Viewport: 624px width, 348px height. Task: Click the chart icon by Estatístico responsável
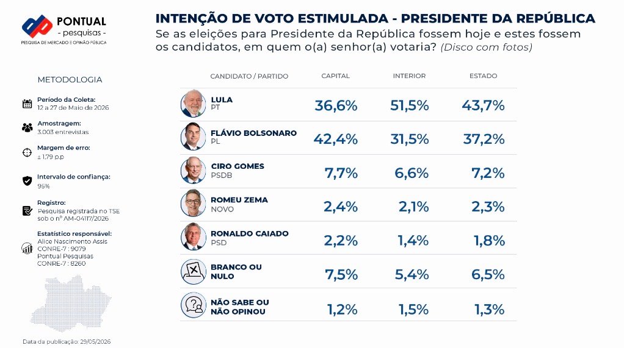[27, 248]
